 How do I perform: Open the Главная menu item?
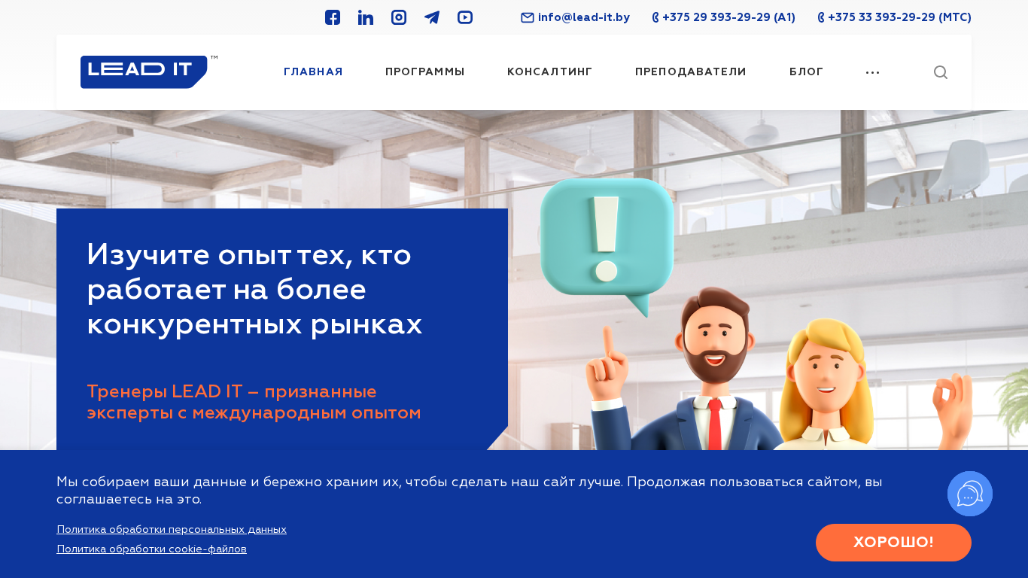(313, 72)
